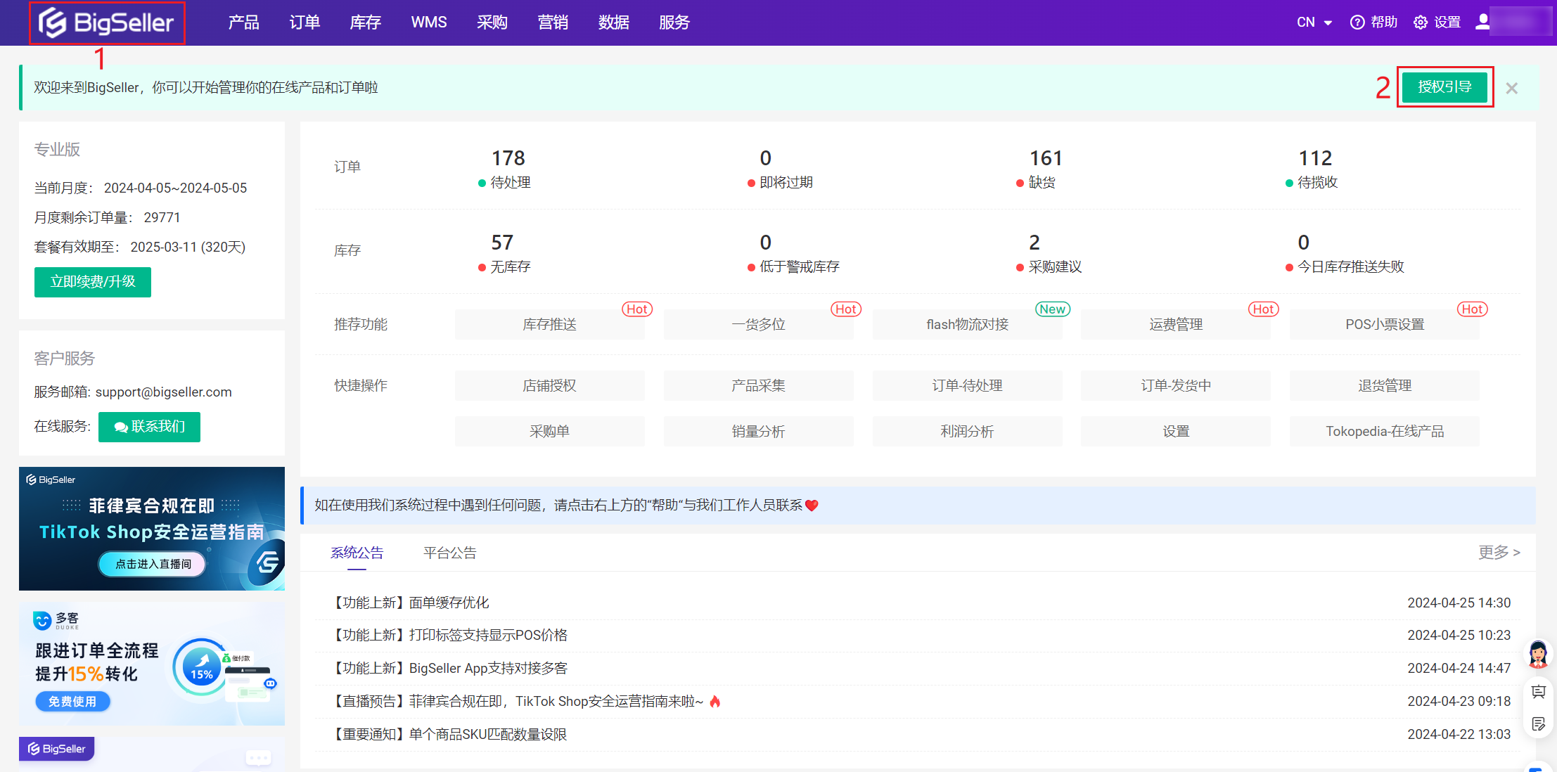1557x772 pixels.
Task: Open the customer service avatar widget
Action: [1538, 654]
